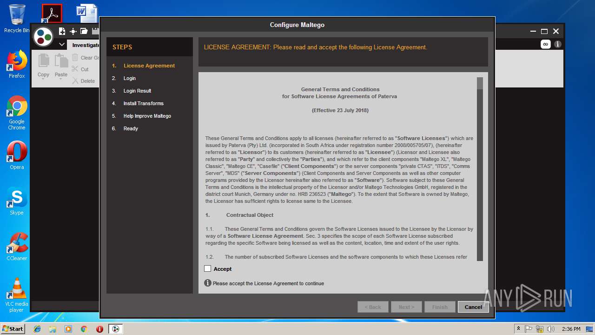The width and height of the screenshot is (595, 335).
Task: Maximize the Maltego main window
Action: 544,31
